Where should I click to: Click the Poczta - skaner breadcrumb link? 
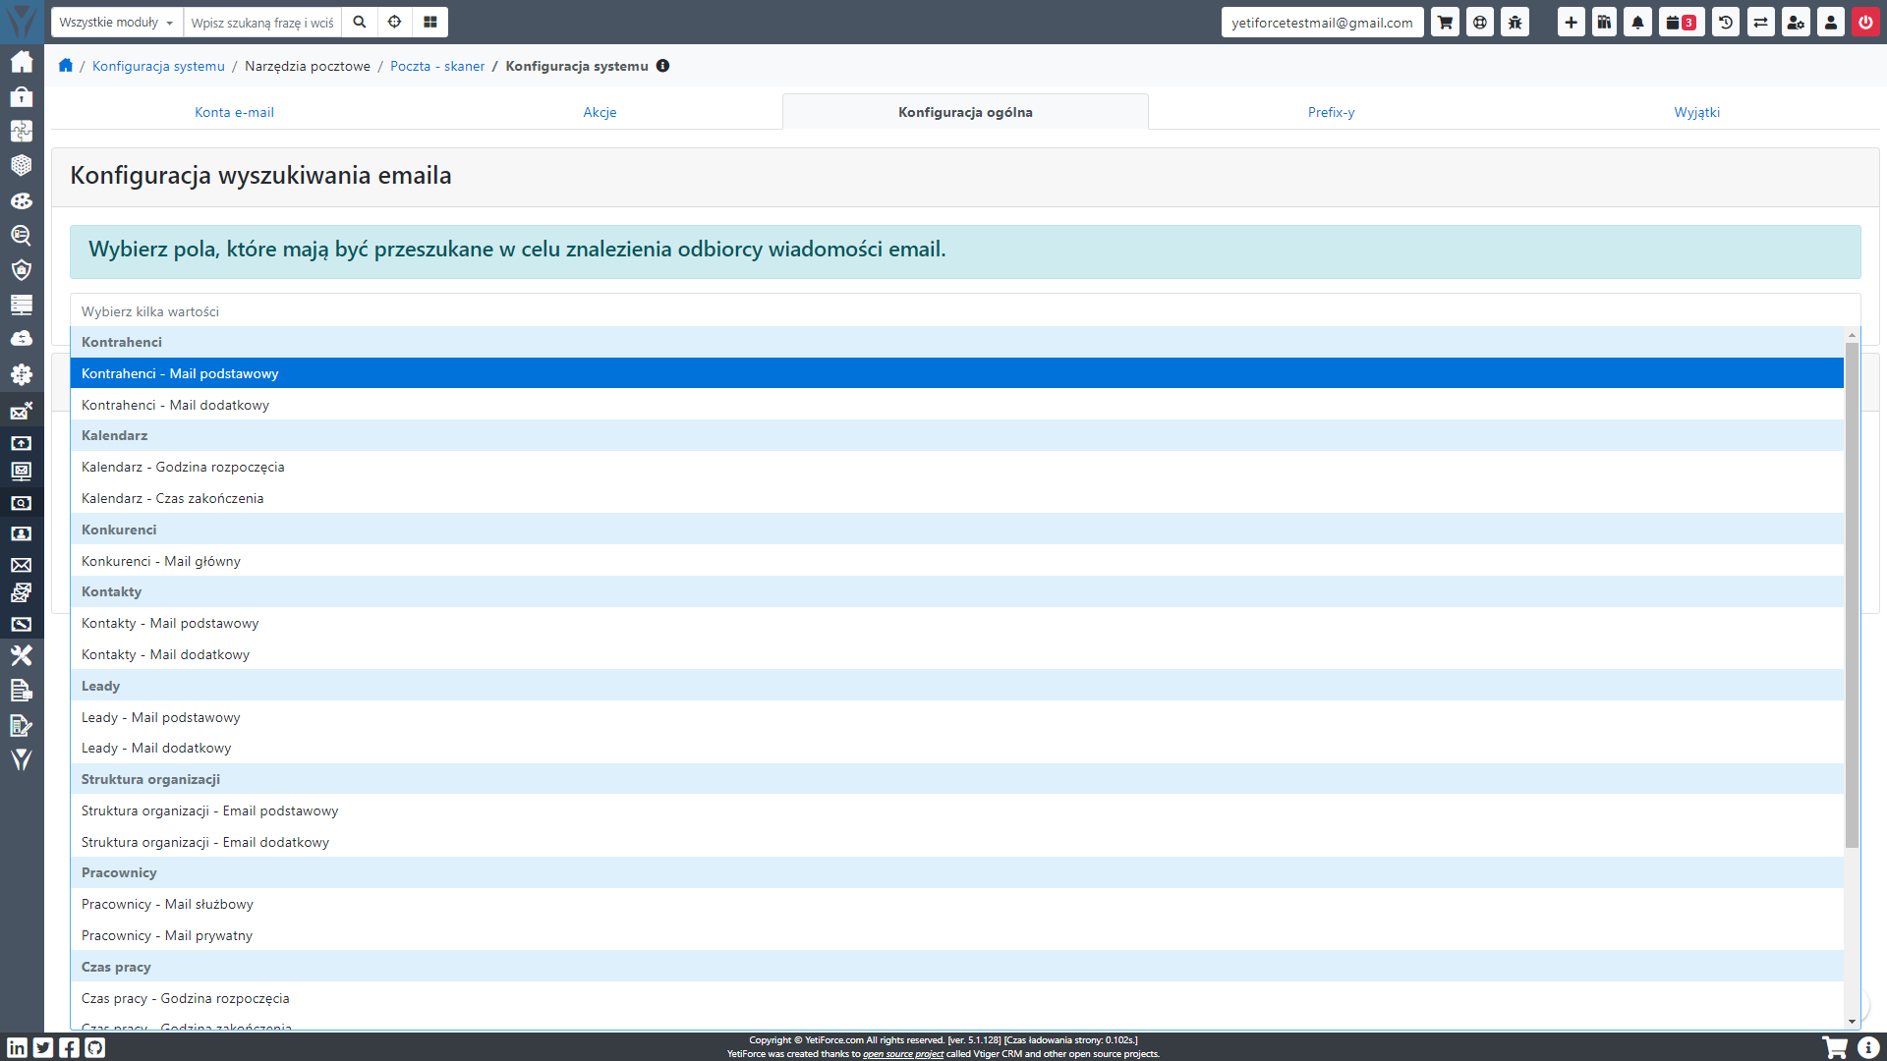[x=437, y=66]
